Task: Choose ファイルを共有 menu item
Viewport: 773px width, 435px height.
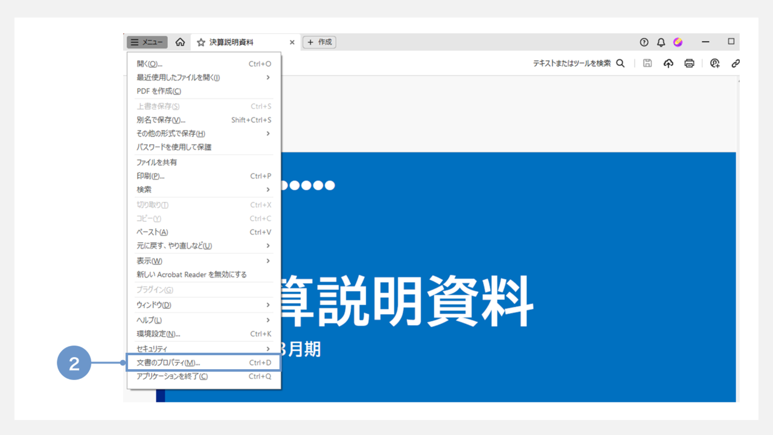Action: coord(204,163)
